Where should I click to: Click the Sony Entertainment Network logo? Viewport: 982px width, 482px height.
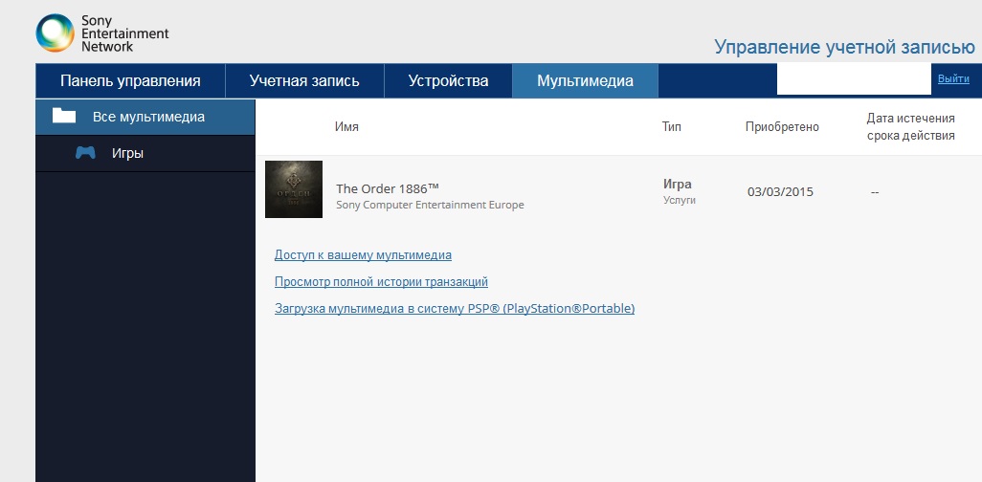pos(102,33)
